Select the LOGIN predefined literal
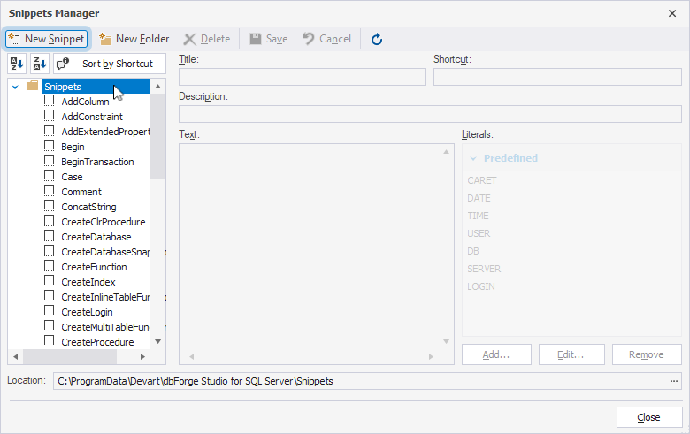This screenshot has width=690, height=434. point(481,286)
